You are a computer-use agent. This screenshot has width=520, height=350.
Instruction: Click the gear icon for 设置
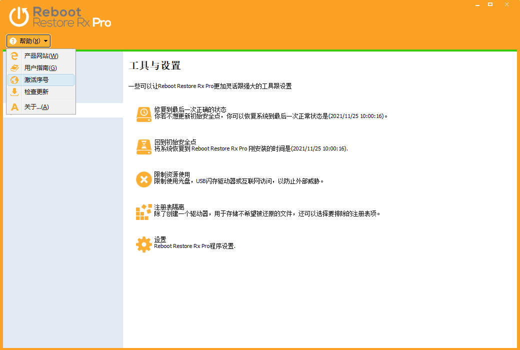click(x=144, y=244)
